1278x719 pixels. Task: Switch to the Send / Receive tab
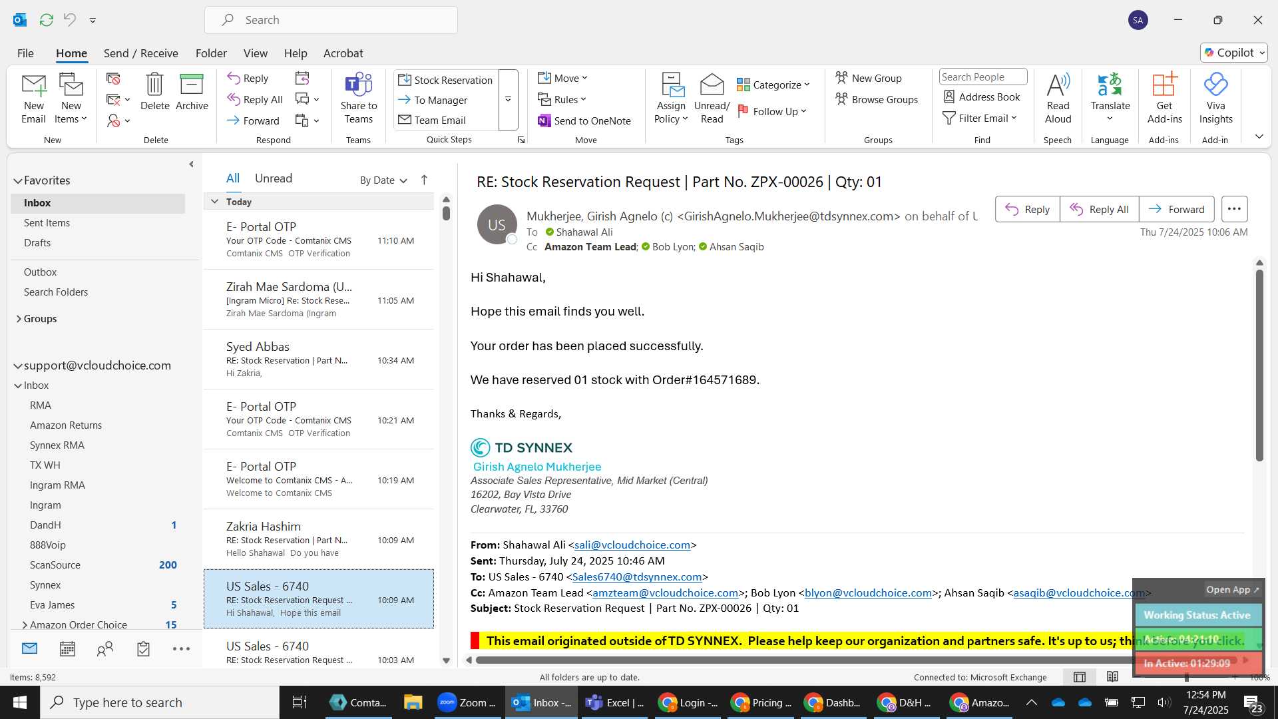point(140,53)
